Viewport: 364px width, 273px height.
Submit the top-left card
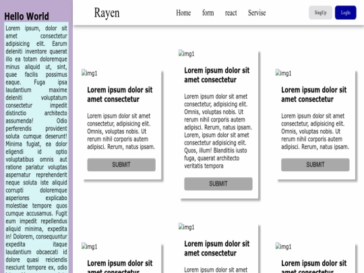tap(121, 165)
